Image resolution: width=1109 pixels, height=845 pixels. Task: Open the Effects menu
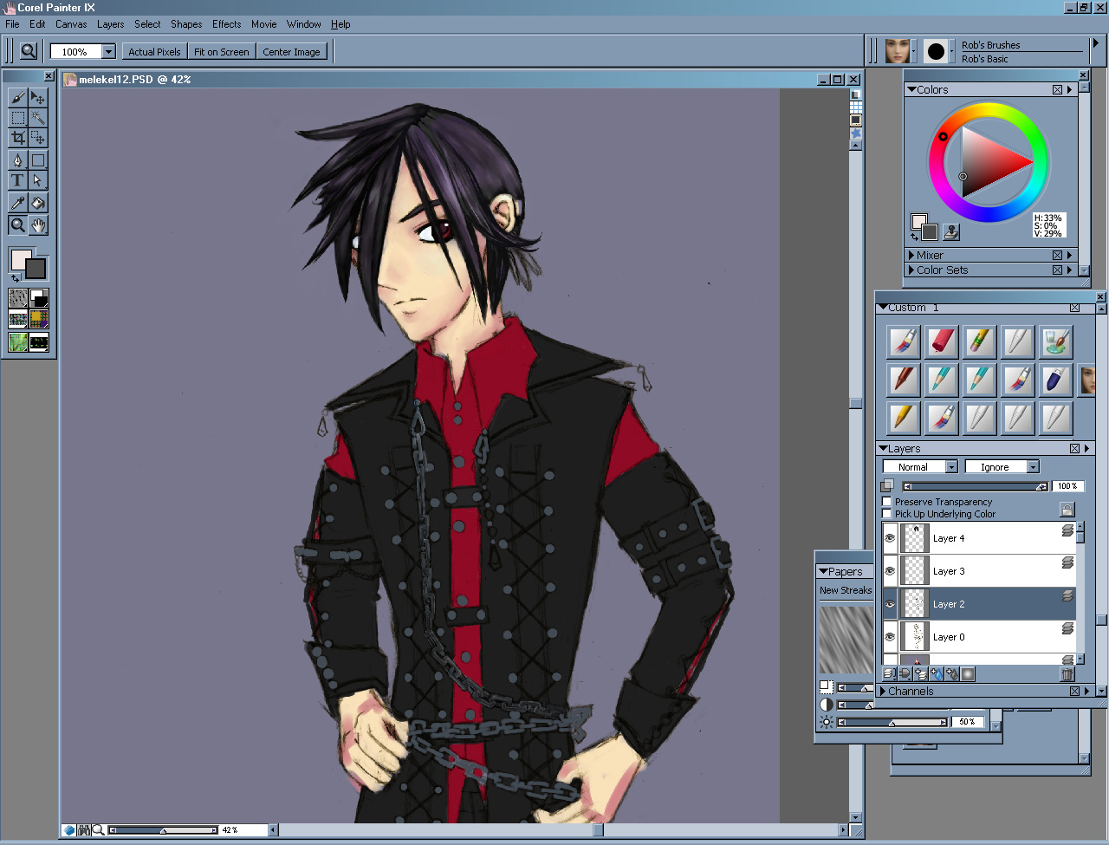pos(226,24)
